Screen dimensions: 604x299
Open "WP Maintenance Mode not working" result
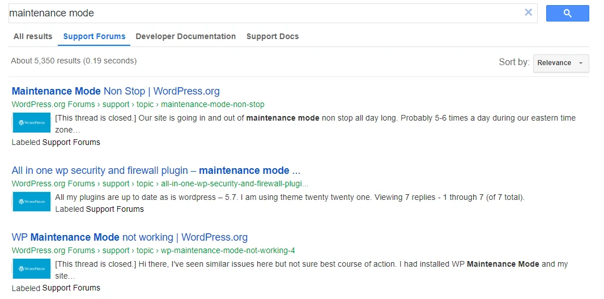pyautogui.click(x=129, y=237)
